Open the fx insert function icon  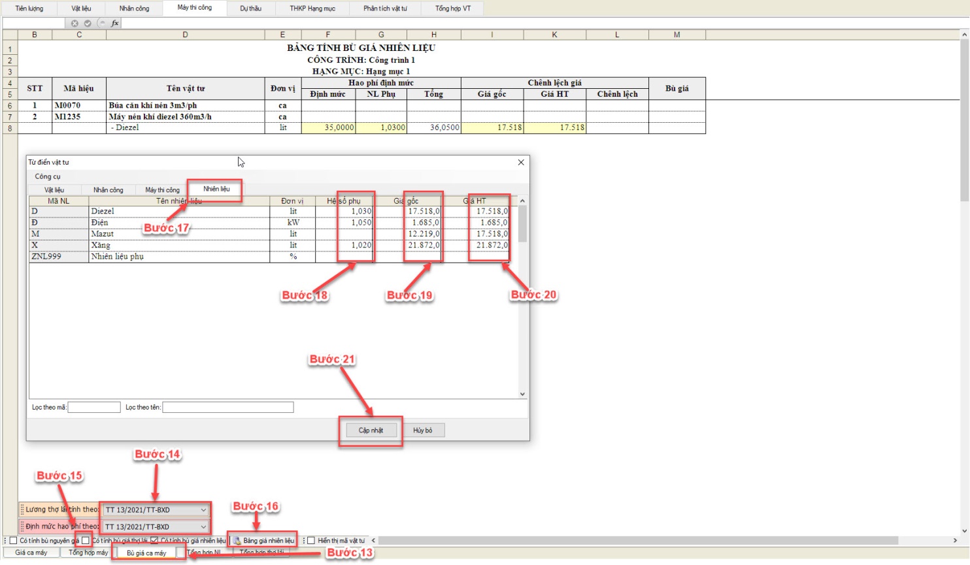click(115, 23)
